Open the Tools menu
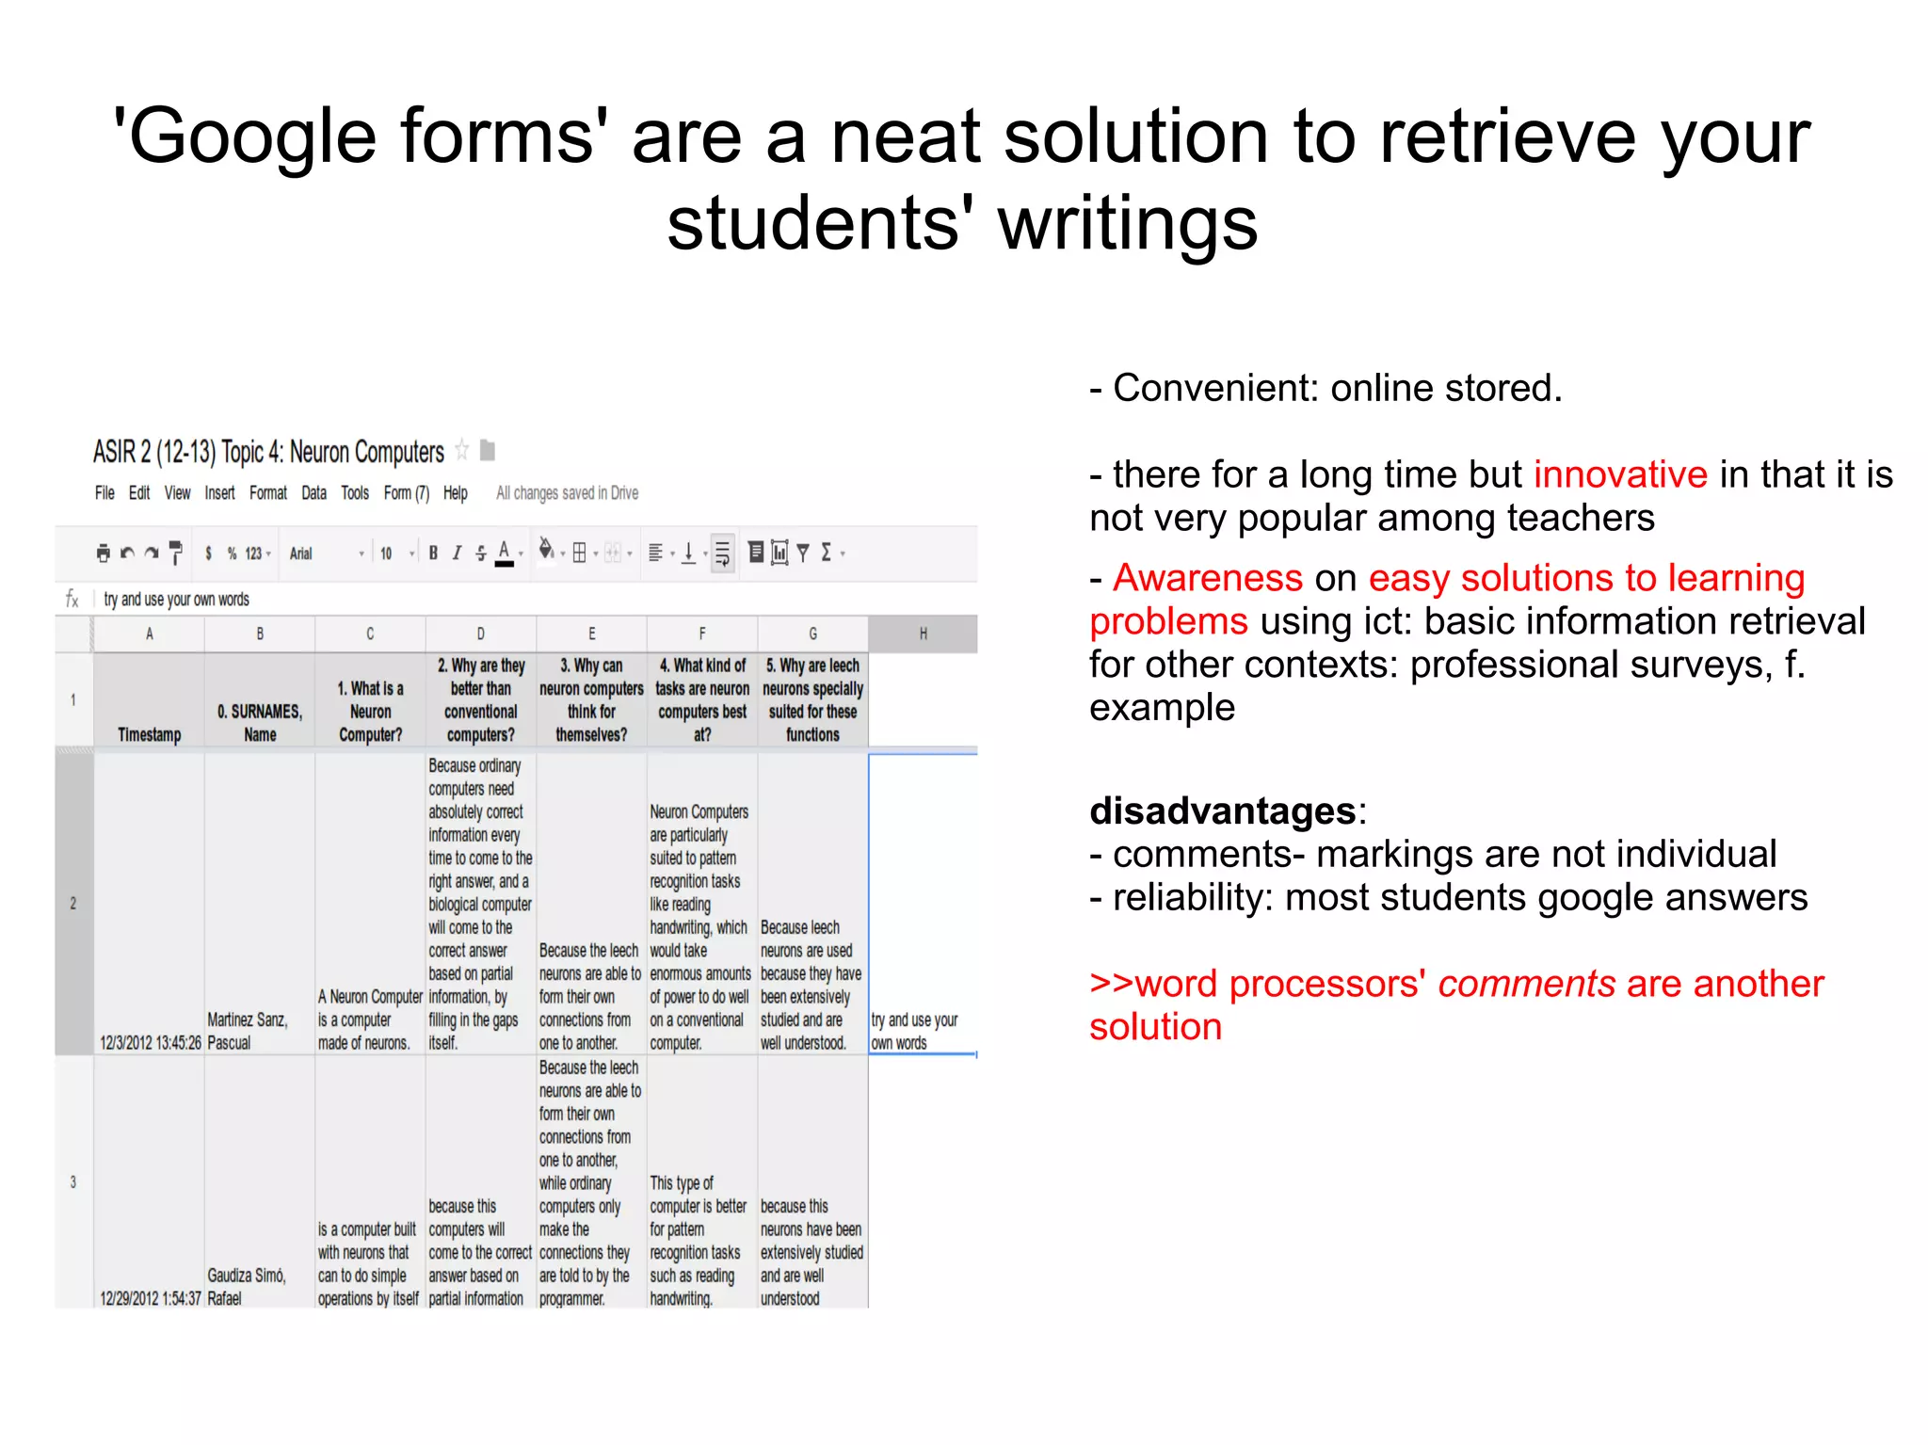 pyautogui.click(x=355, y=492)
